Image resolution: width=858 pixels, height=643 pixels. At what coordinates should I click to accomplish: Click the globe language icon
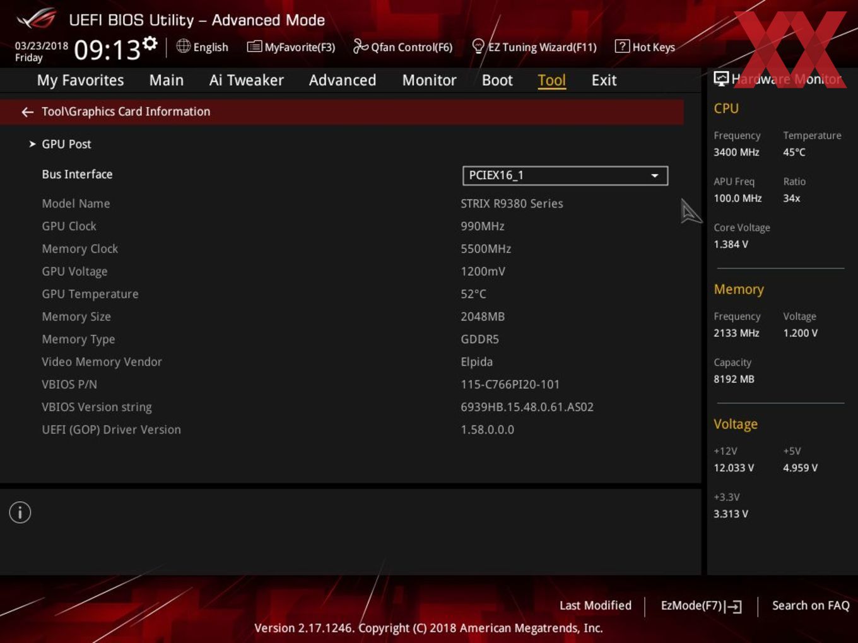(x=183, y=46)
